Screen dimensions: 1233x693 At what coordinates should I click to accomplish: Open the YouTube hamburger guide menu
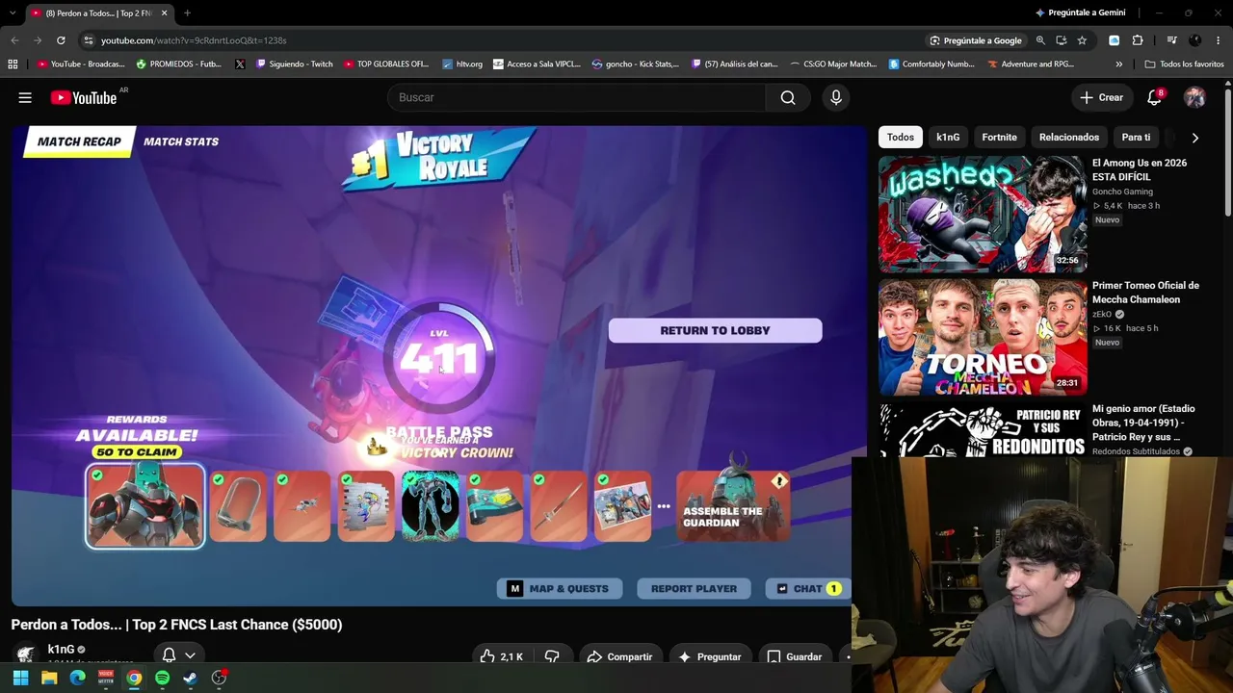point(25,97)
